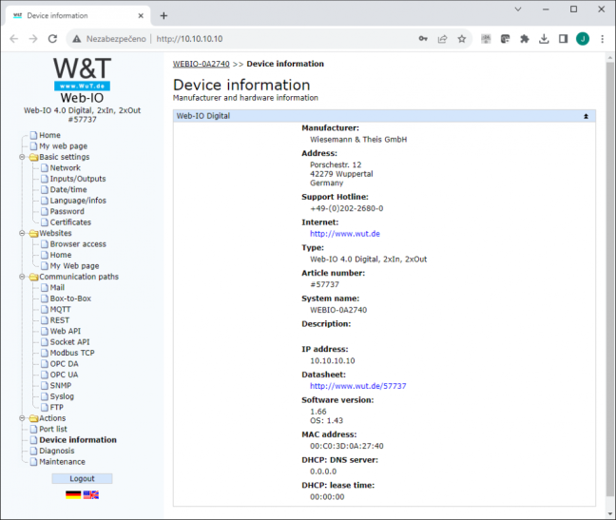Open the OPC DA page

tap(64, 364)
